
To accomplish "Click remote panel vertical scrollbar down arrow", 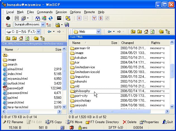I will (x=172, y=106).
